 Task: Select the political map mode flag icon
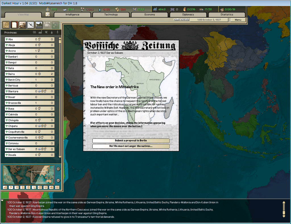coord(11,187)
